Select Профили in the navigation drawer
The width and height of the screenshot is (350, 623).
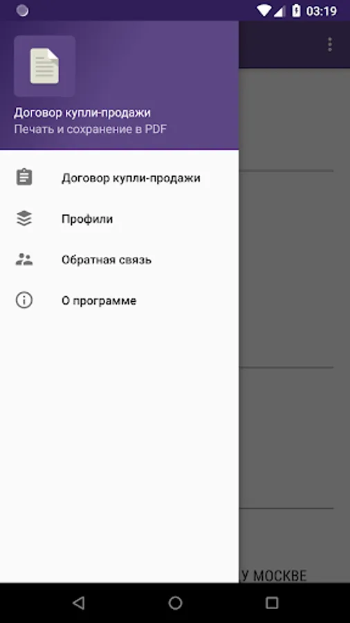click(120, 219)
